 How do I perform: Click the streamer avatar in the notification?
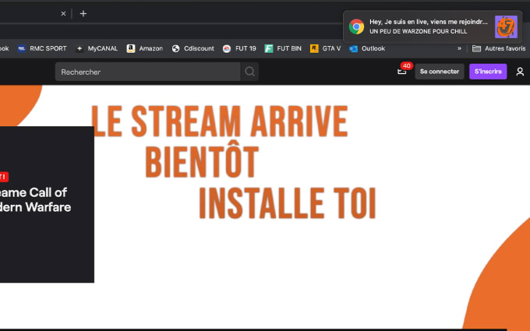coord(506,26)
